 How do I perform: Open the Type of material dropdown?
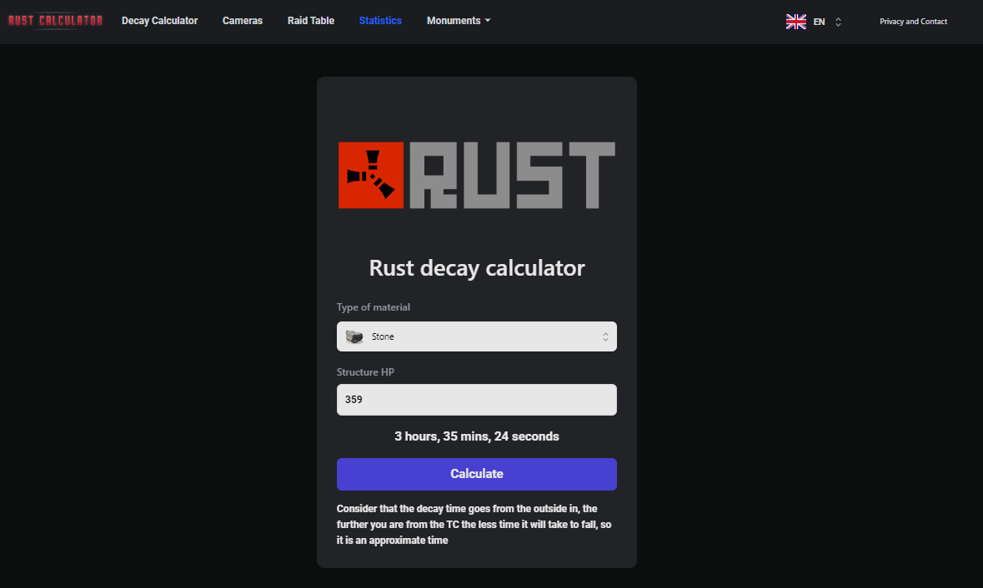click(476, 337)
